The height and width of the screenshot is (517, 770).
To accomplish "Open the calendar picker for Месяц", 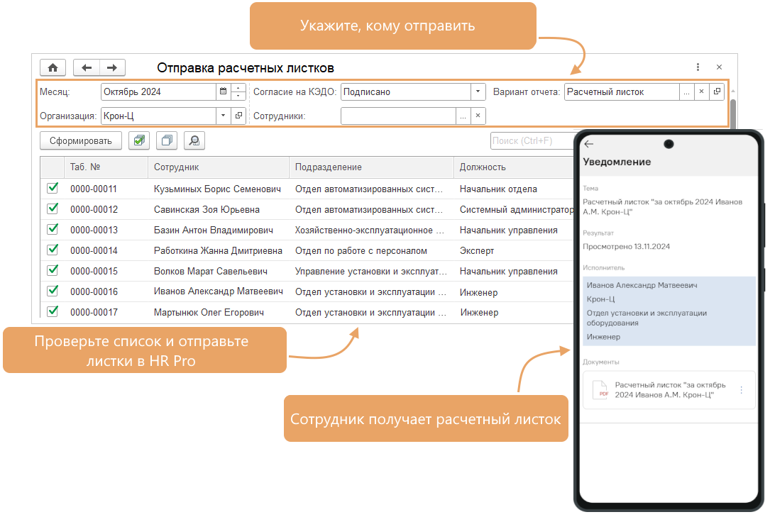I will [x=223, y=91].
